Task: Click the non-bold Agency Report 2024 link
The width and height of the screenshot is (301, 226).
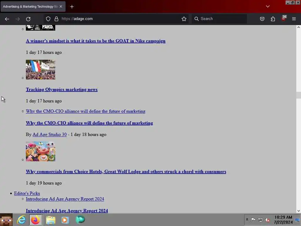Action: 65,199
